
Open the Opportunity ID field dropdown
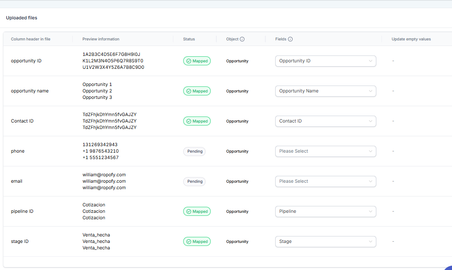326,61
